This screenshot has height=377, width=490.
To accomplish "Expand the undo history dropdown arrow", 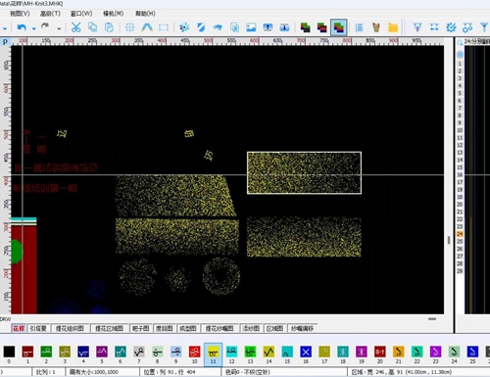I will [x=34, y=28].
